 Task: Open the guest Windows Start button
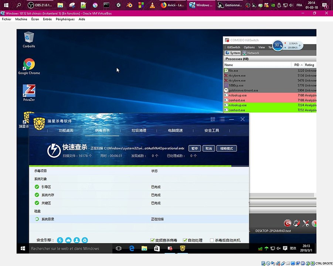point(23,248)
